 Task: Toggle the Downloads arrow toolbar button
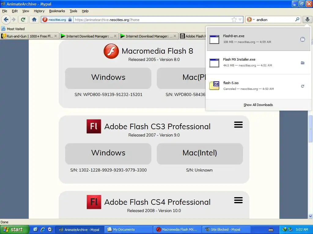[307, 19]
